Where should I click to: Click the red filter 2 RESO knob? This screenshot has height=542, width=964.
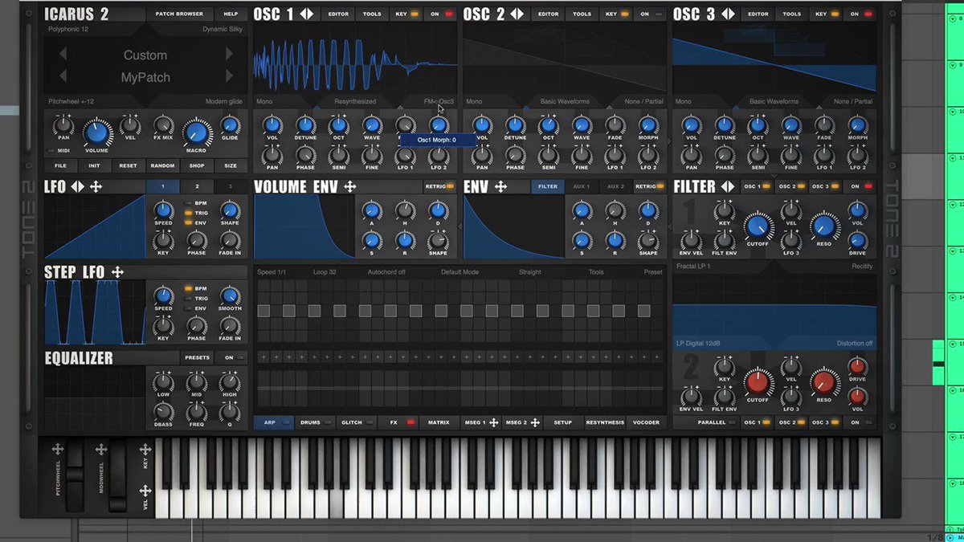point(823,382)
